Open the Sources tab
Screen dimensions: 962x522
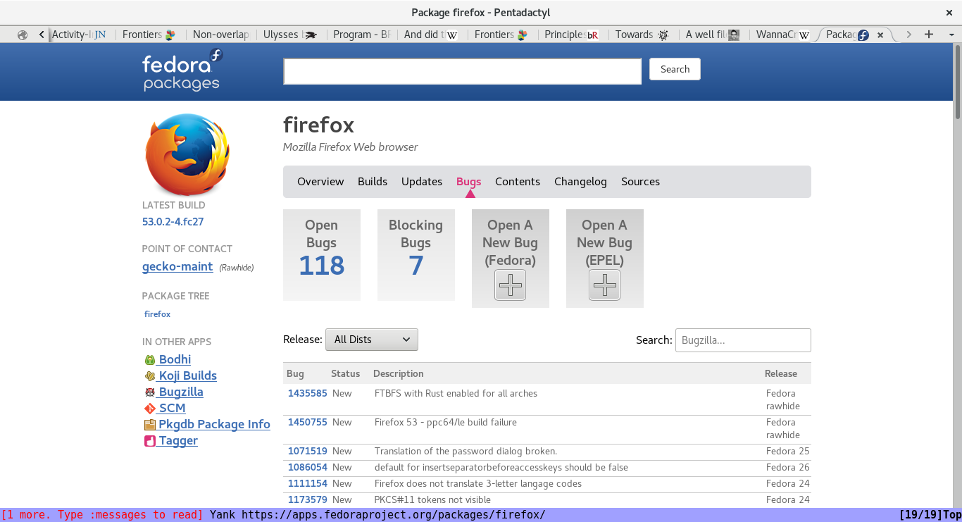pos(640,182)
